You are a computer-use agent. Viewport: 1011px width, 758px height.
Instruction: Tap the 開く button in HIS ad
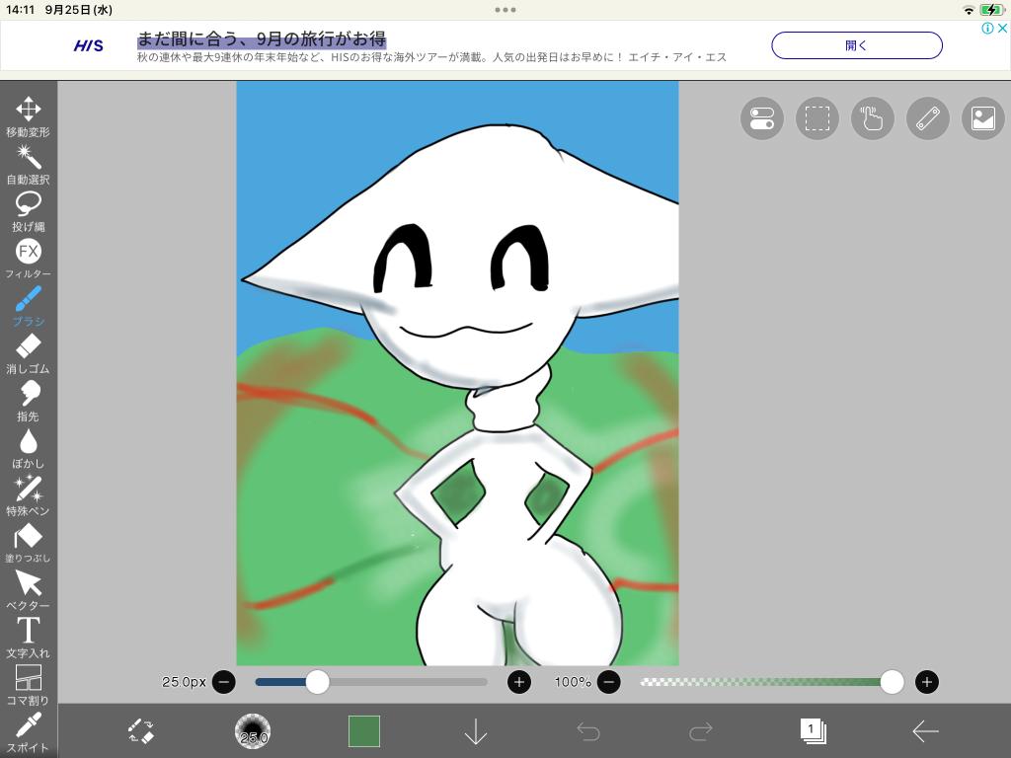[856, 45]
